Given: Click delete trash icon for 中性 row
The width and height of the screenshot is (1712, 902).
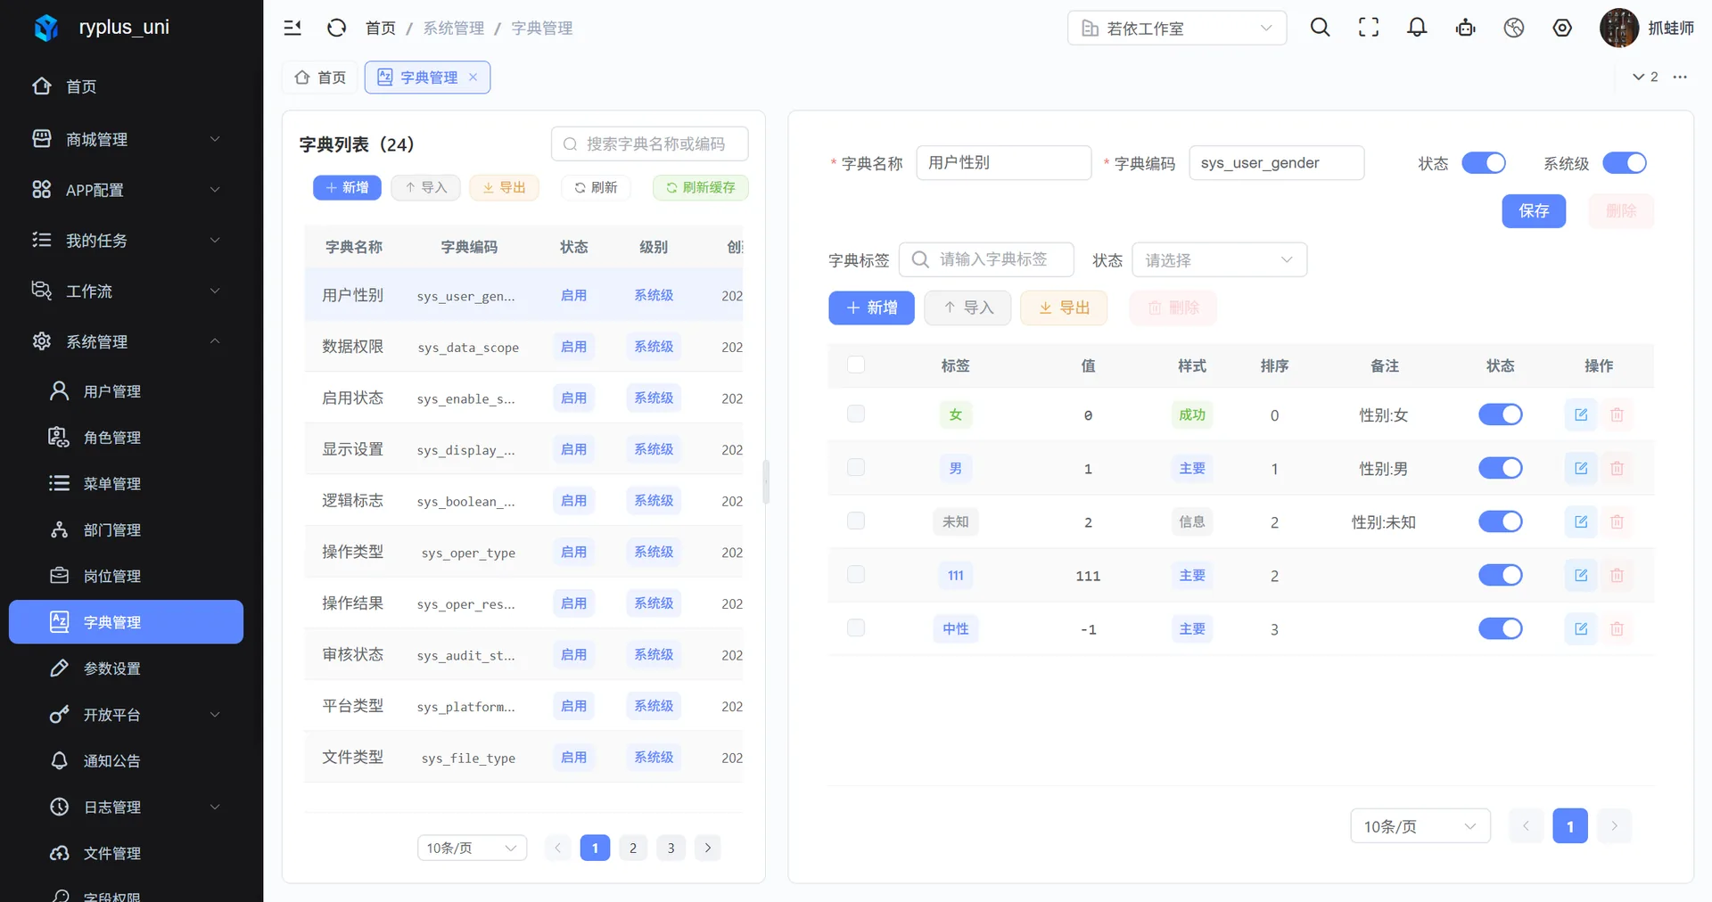Looking at the screenshot, I should (x=1617, y=629).
